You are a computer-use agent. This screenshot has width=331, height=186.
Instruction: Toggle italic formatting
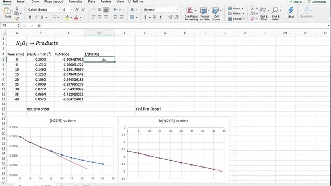(36, 17)
